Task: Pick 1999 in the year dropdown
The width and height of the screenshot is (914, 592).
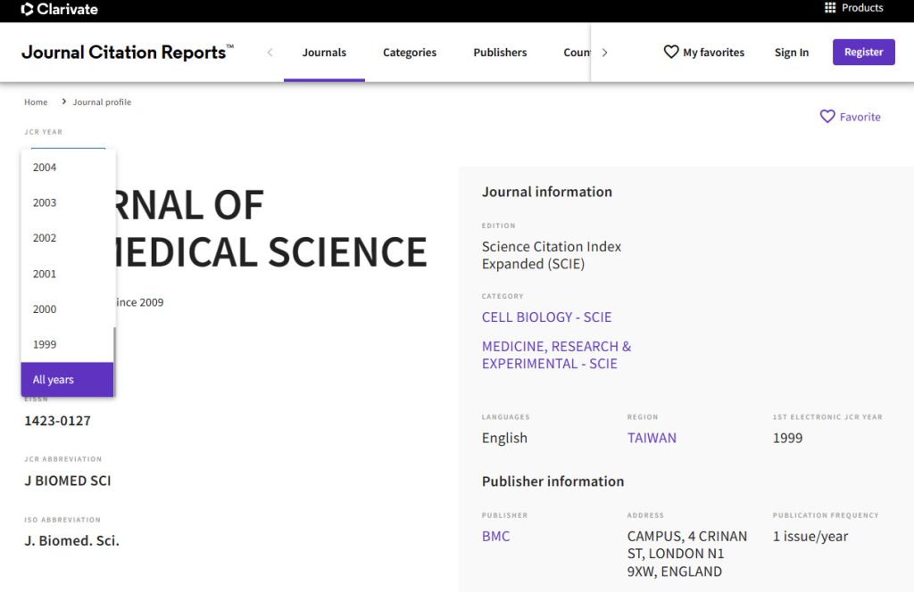Action: (67, 344)
